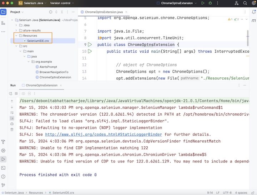The width and height of the screenshot is (257, 195).
Task: Expand the .idea folder
Action: point(16,25)
